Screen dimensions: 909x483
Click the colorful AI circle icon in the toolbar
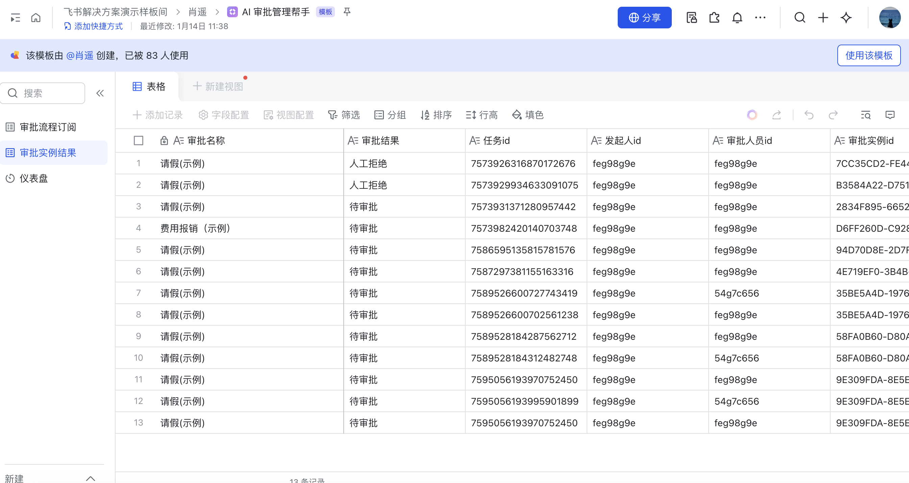click(x=752, y=115)
